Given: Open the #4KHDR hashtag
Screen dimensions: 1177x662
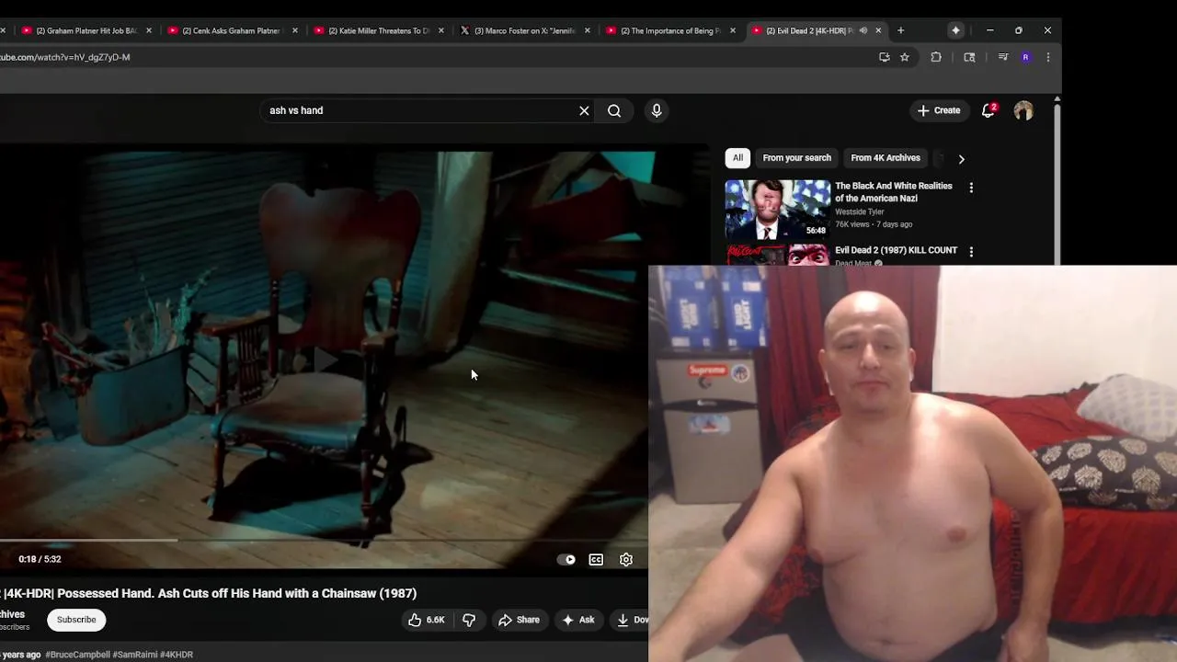Looking at the screenshot, I should tap(177, 655).
